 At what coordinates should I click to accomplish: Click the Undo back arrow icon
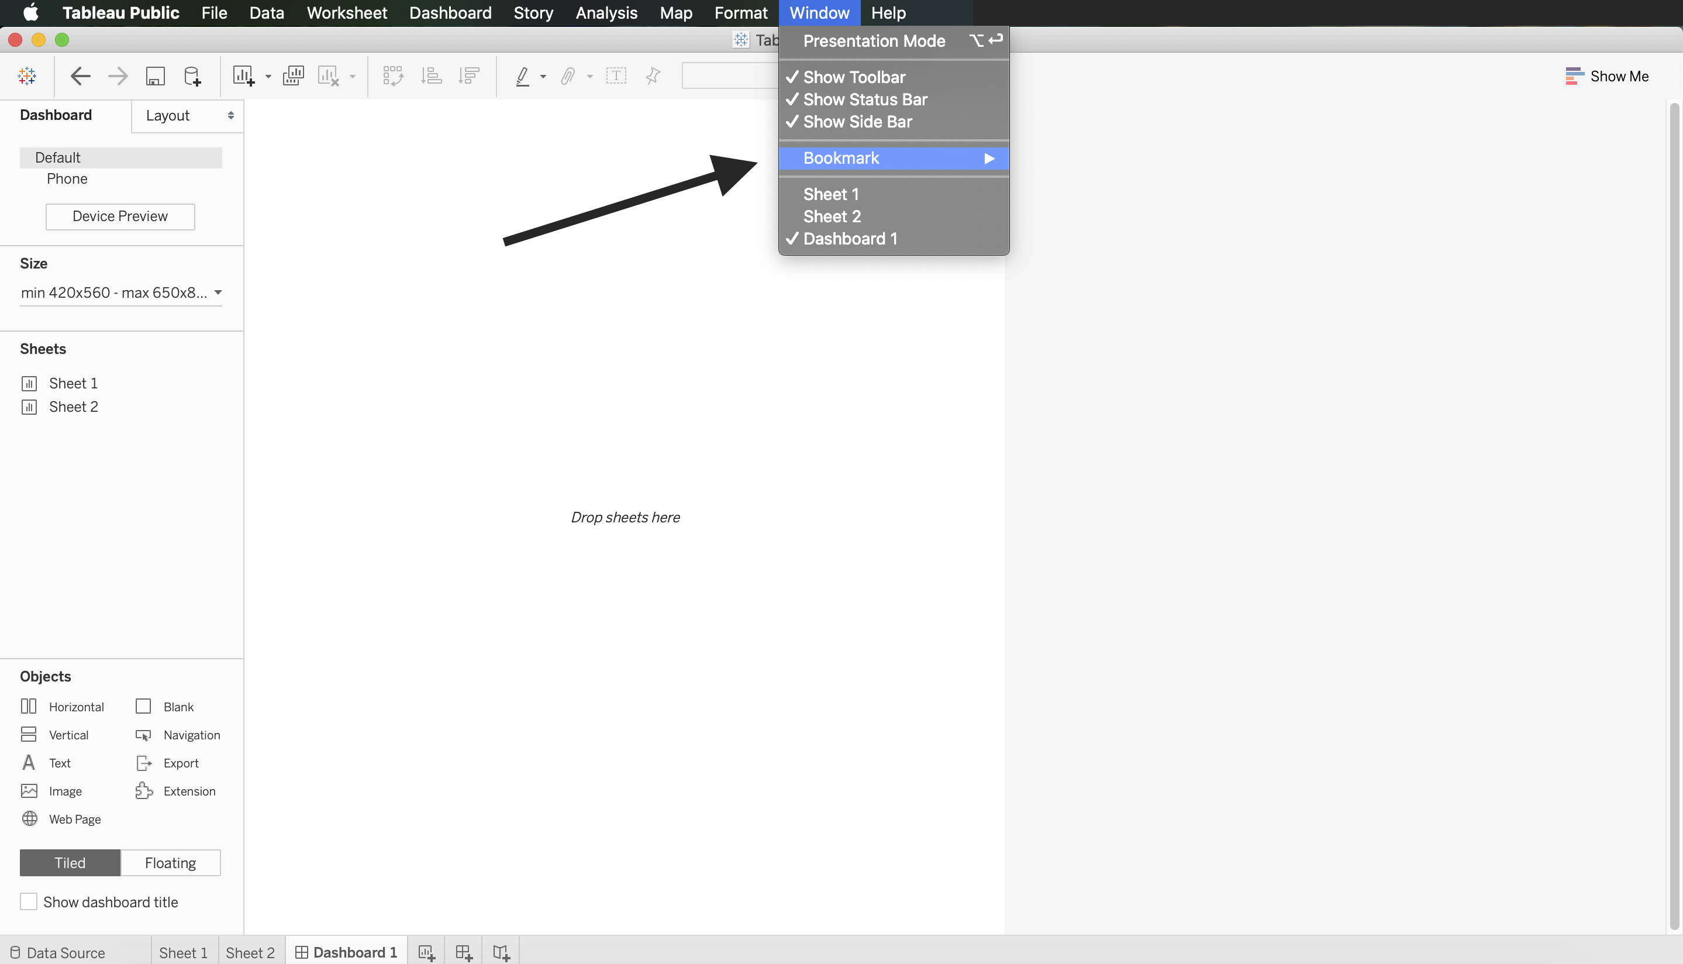click(80, 76)
